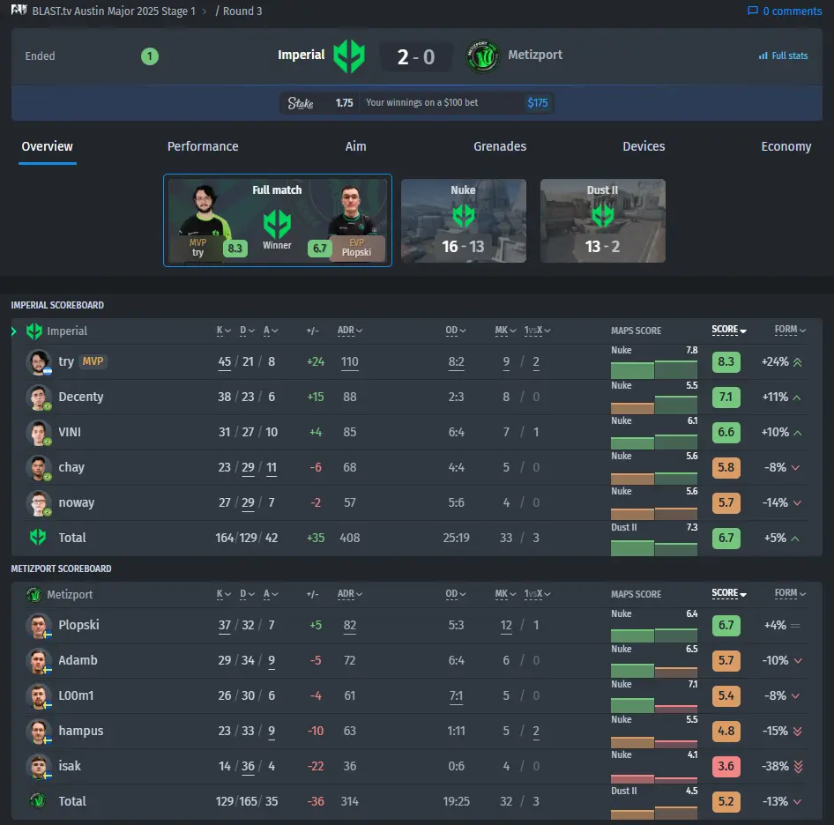This screenshot has height=825, width=834.
Task: Sort Metizport scoreboard by 1vsX column
Action: (537, 593)
